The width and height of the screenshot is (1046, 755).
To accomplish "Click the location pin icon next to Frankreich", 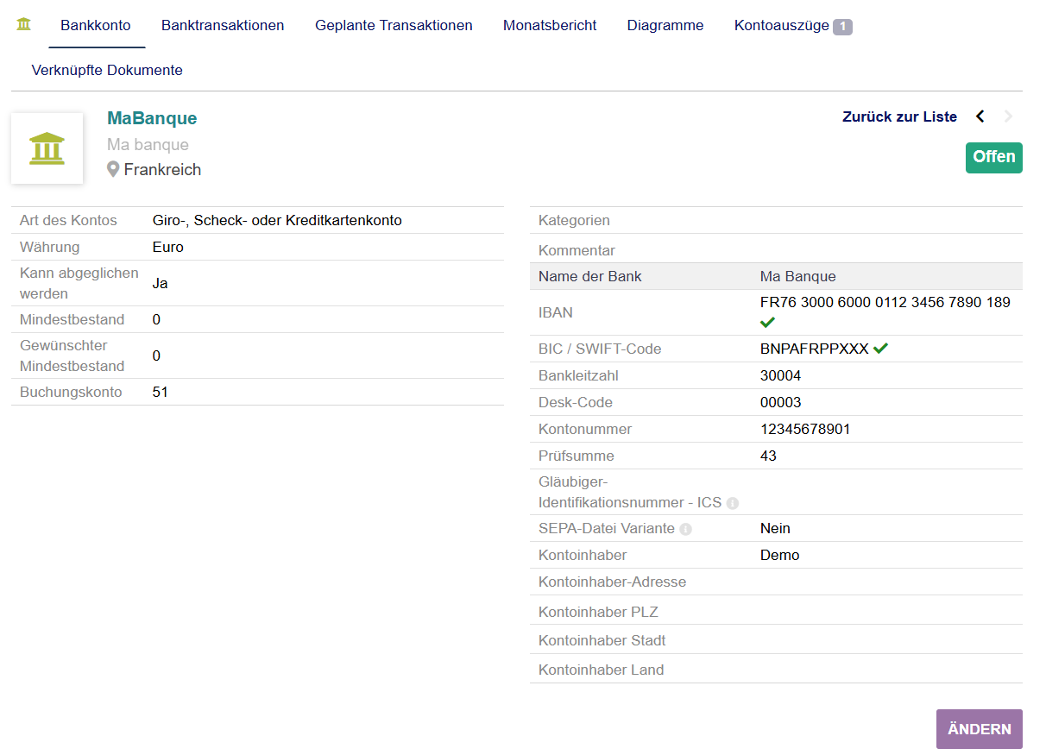I will point(113,170).
